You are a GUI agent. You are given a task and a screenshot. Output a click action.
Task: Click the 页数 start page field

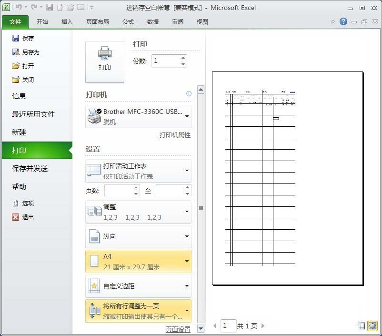pyautogui.click(x=119, y=191)
